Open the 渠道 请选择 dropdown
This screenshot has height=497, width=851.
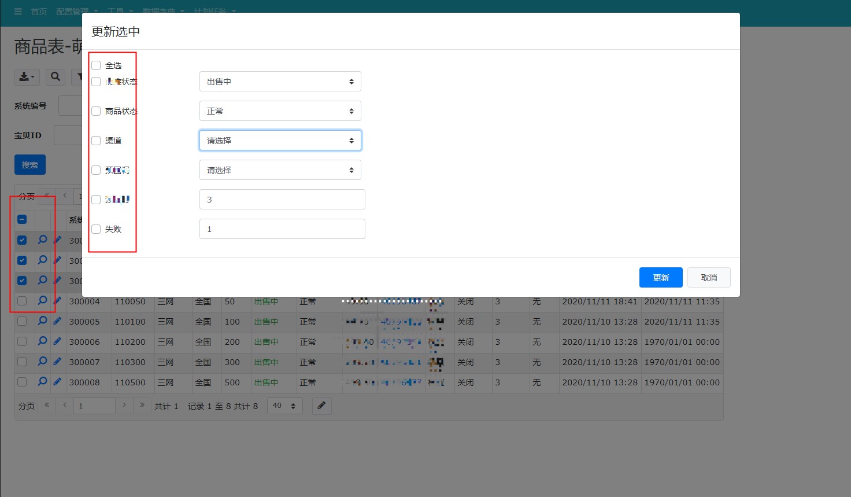coord(280,141)
